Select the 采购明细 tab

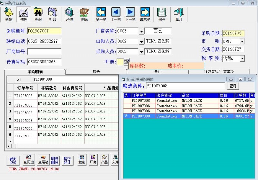[35, 72]
